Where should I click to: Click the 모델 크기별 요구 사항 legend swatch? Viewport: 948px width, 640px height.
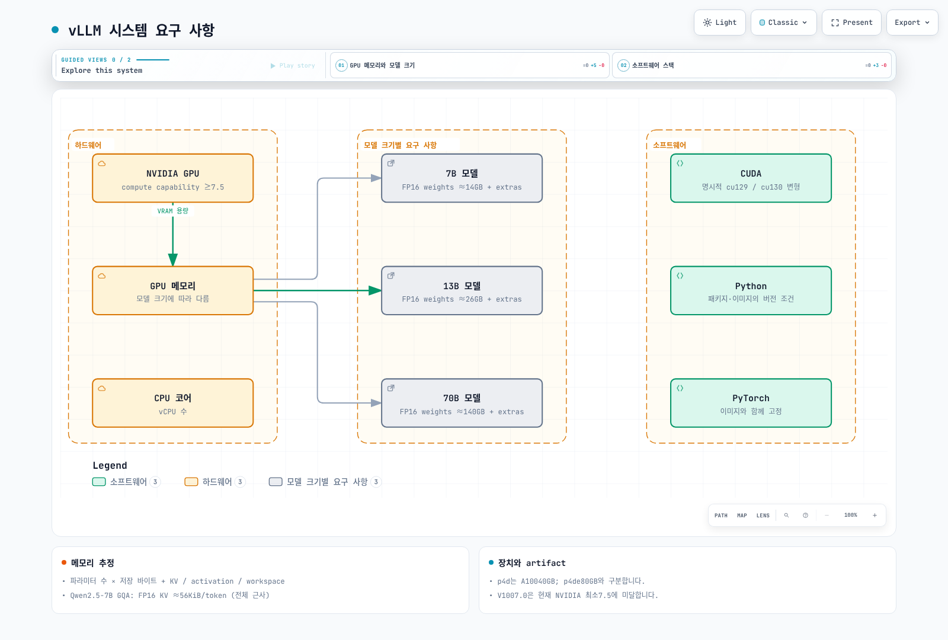(x=276, y=482)
